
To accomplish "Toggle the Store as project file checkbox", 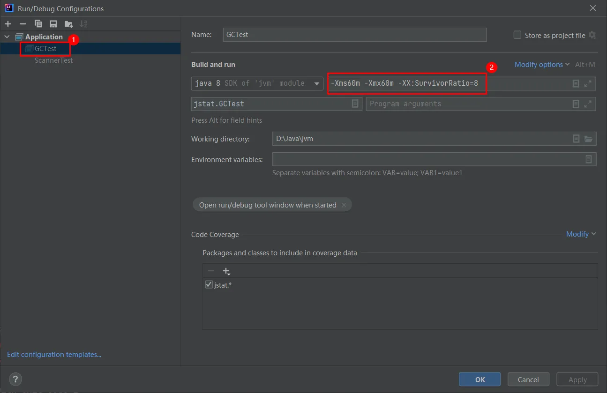I will pyautogui.click(x=517, y=35).
